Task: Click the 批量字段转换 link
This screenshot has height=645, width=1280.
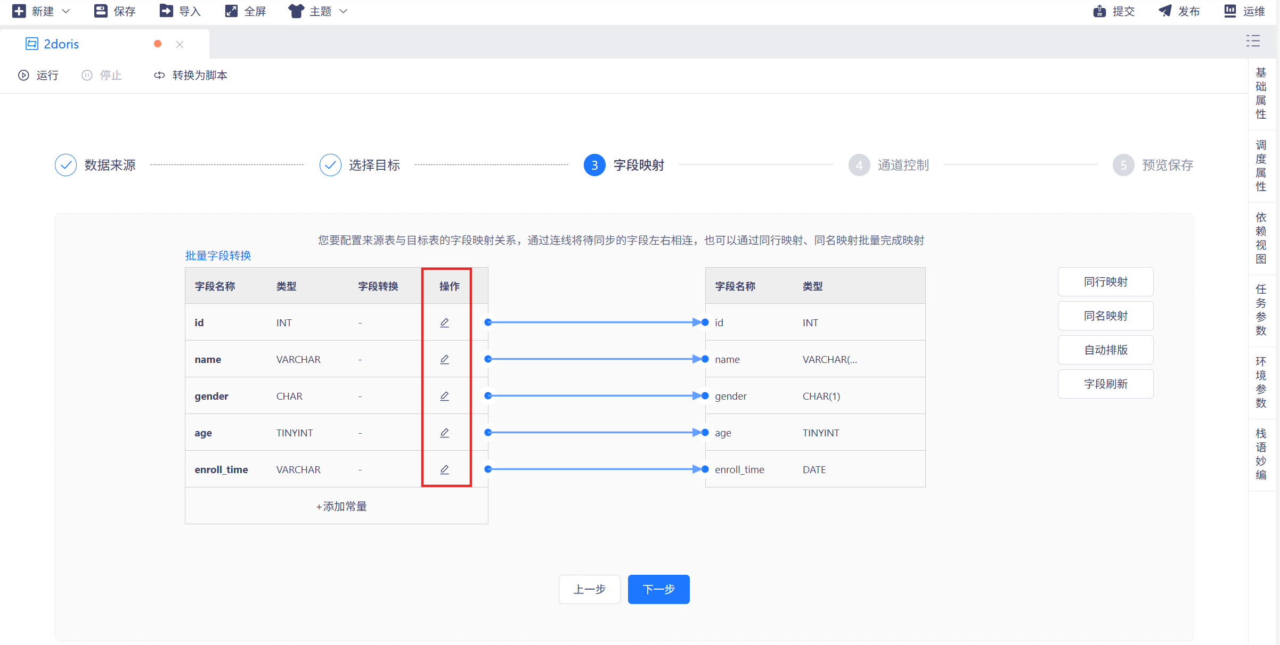Action: click(x=218, y=255)
